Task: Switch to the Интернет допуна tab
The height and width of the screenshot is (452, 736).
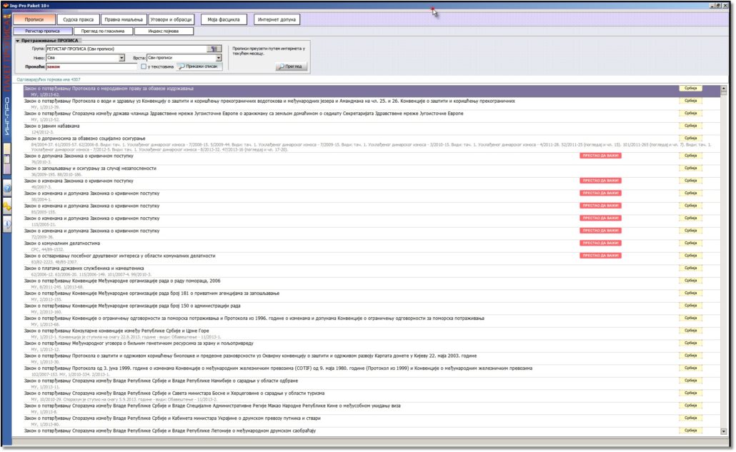Action: click(277, 20)
